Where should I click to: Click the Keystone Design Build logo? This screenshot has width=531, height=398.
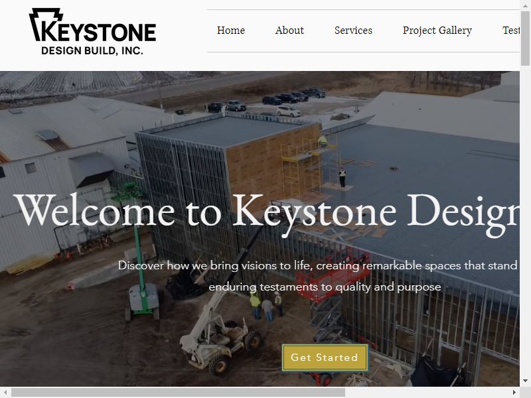(92, 31)
